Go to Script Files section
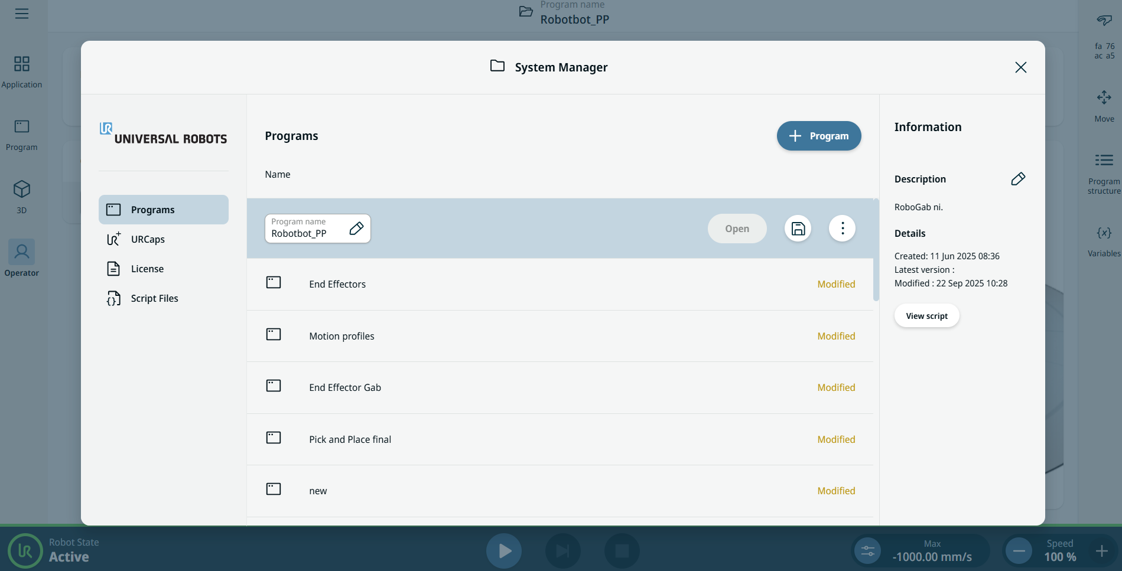This screenshot has height=571, width=1122. coord(154,298)
